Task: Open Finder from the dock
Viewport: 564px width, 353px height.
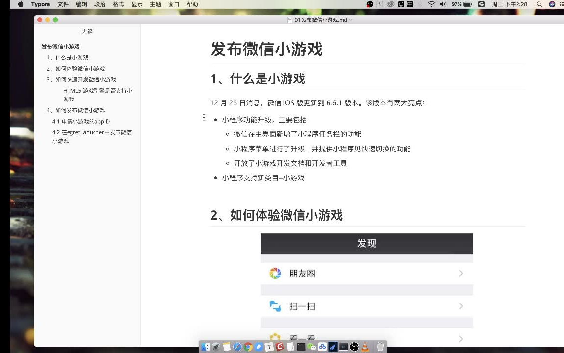Action: [205, 347]
